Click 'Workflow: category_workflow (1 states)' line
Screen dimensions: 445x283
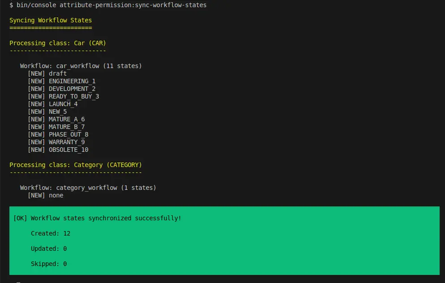(88, 188)
